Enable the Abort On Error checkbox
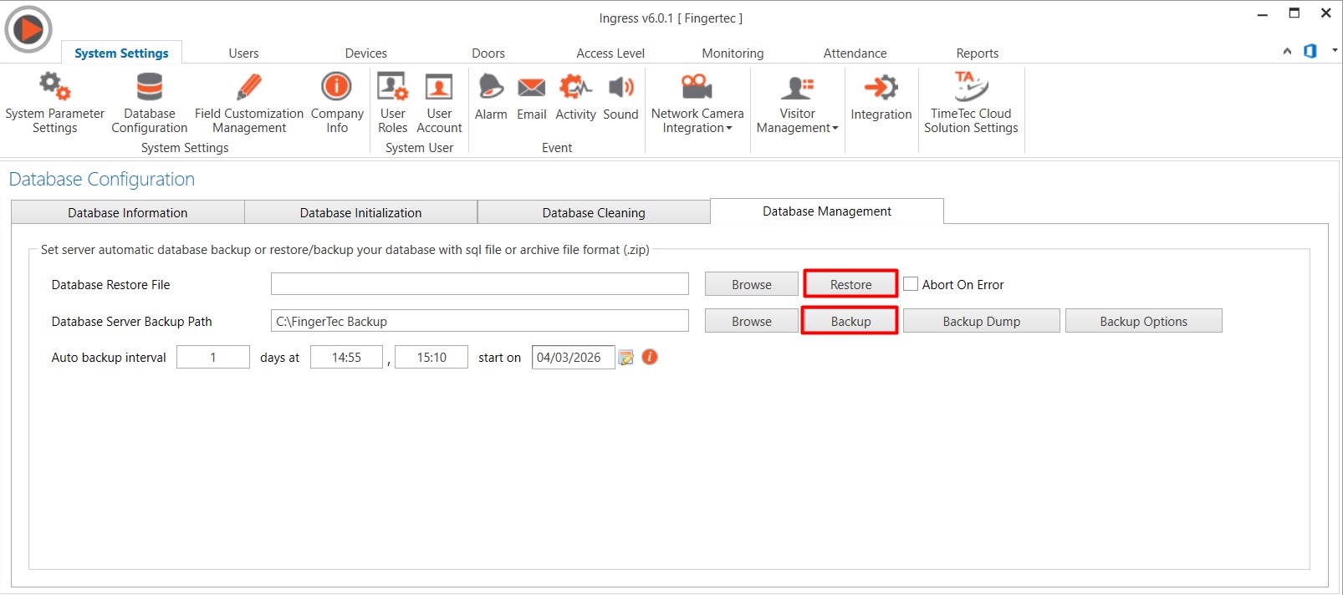The width and height of the screenshot is (1343, 595). coord(911,284)
